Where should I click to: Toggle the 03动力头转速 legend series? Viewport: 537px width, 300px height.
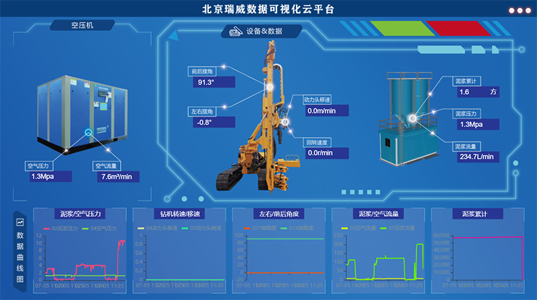point(201,228)
